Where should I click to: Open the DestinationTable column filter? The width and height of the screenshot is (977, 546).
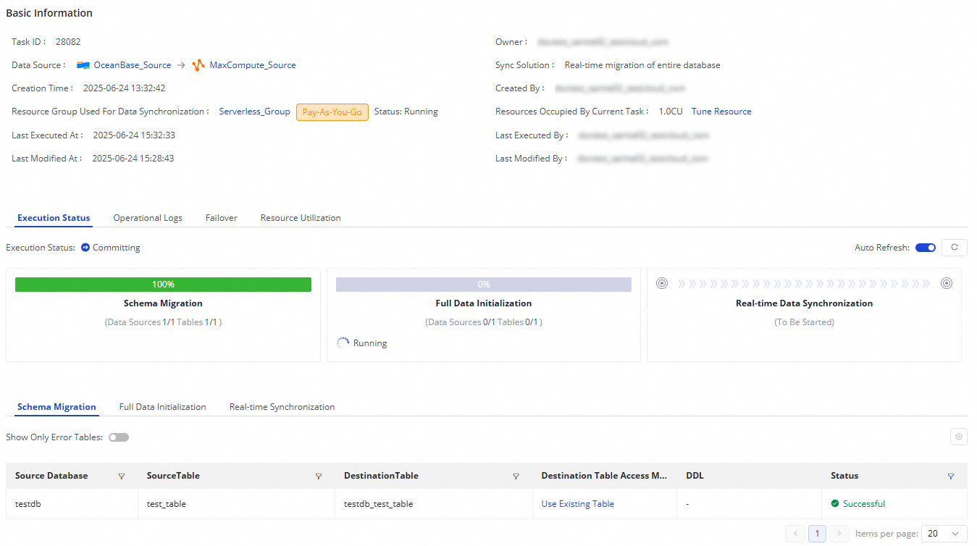point(516,476)
